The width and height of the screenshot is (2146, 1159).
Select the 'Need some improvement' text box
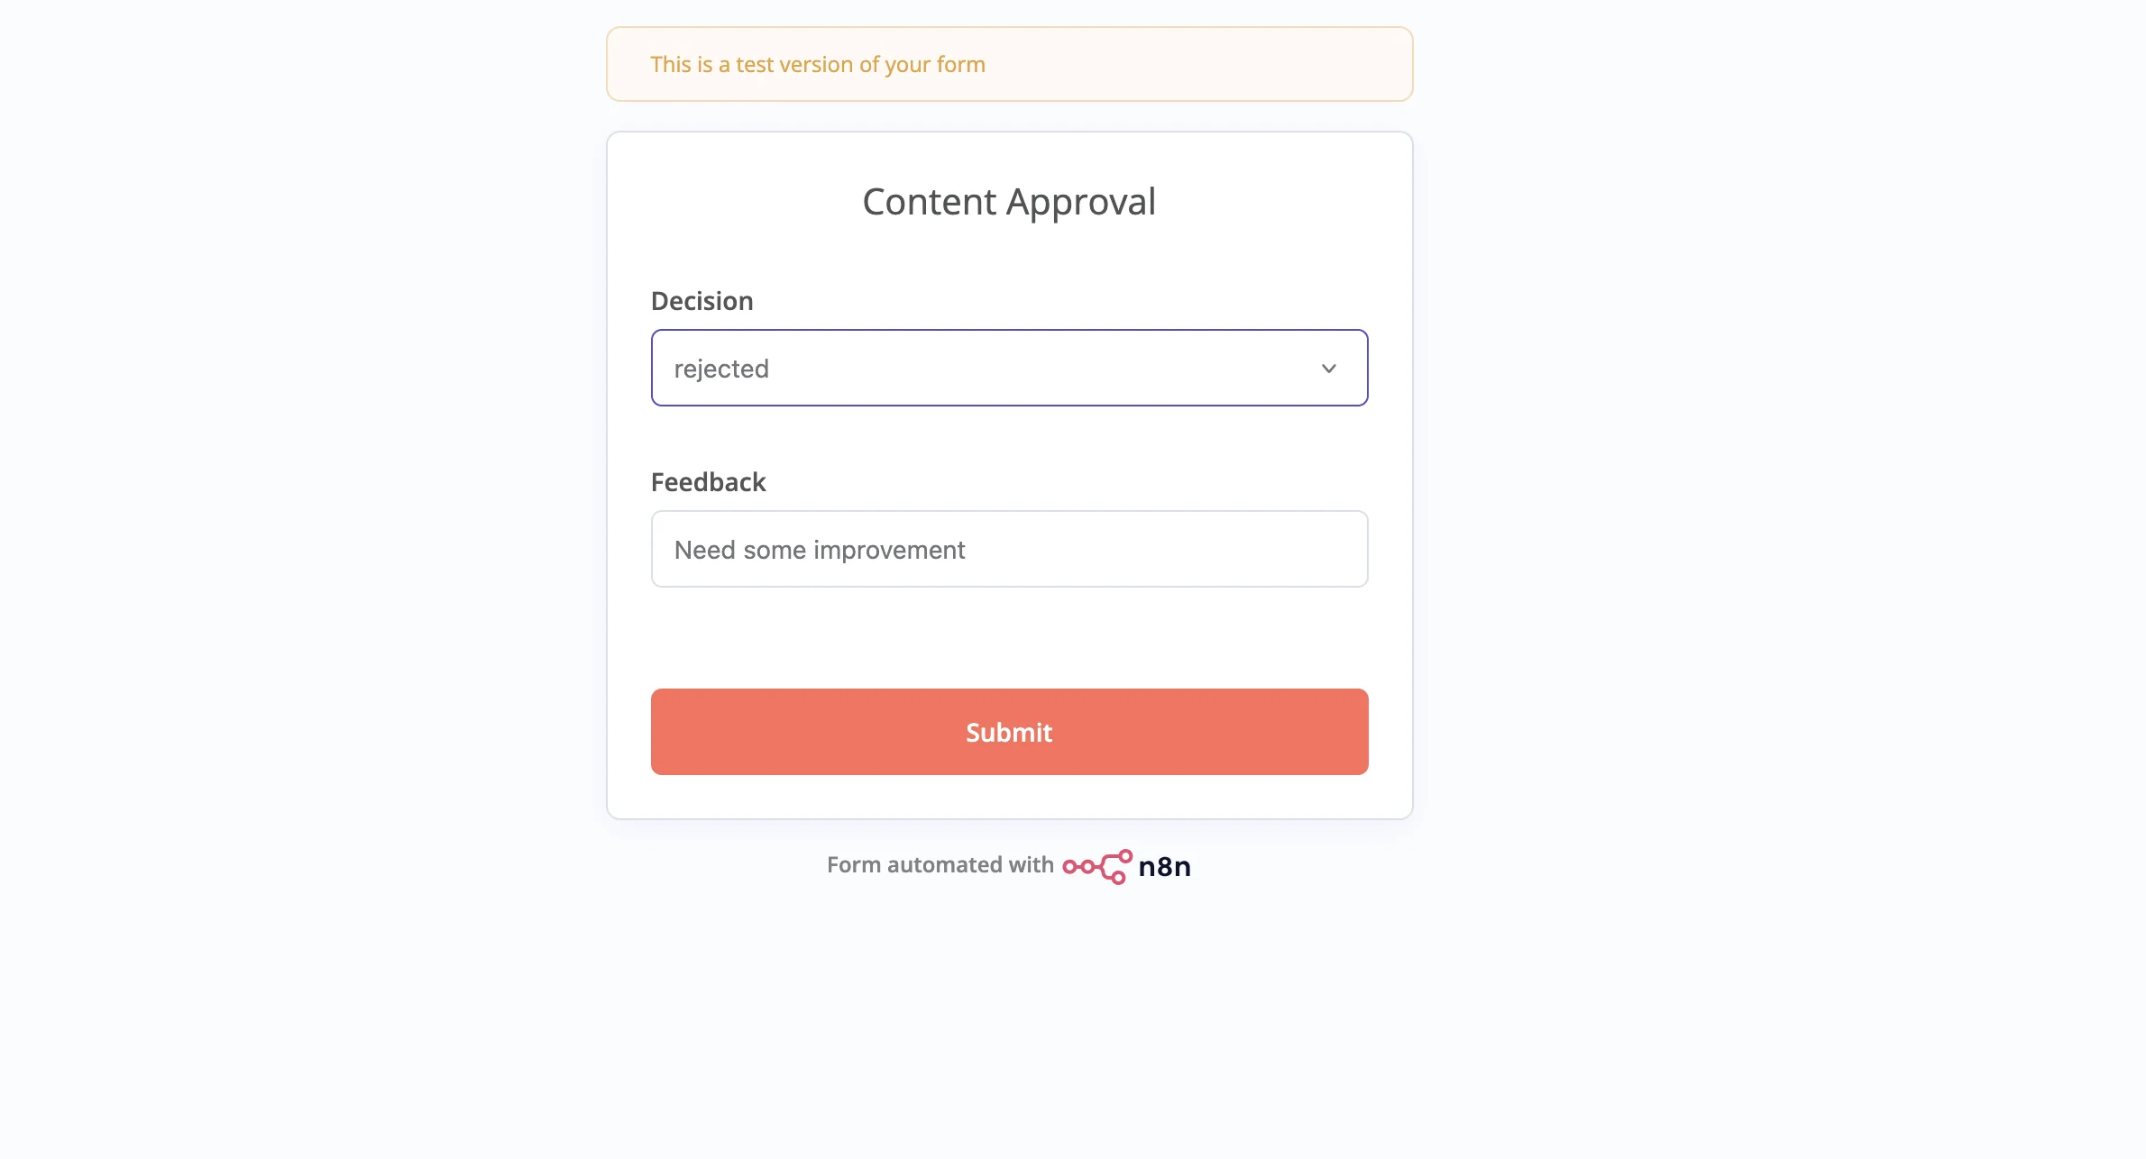pos(1009,549)
